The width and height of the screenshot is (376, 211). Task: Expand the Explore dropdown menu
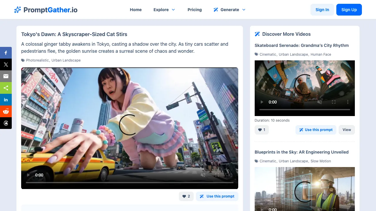click(164, 10)
